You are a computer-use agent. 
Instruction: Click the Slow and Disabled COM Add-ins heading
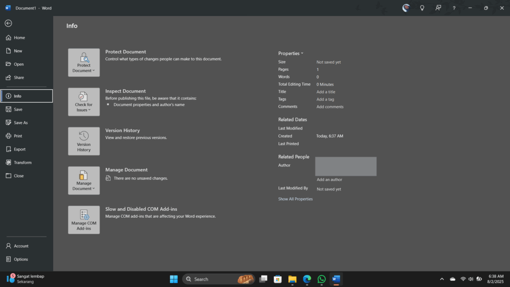click(141, 209)
